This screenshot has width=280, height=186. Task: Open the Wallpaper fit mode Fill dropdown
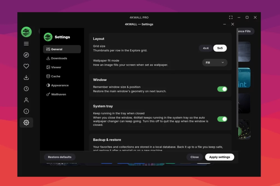215,63
